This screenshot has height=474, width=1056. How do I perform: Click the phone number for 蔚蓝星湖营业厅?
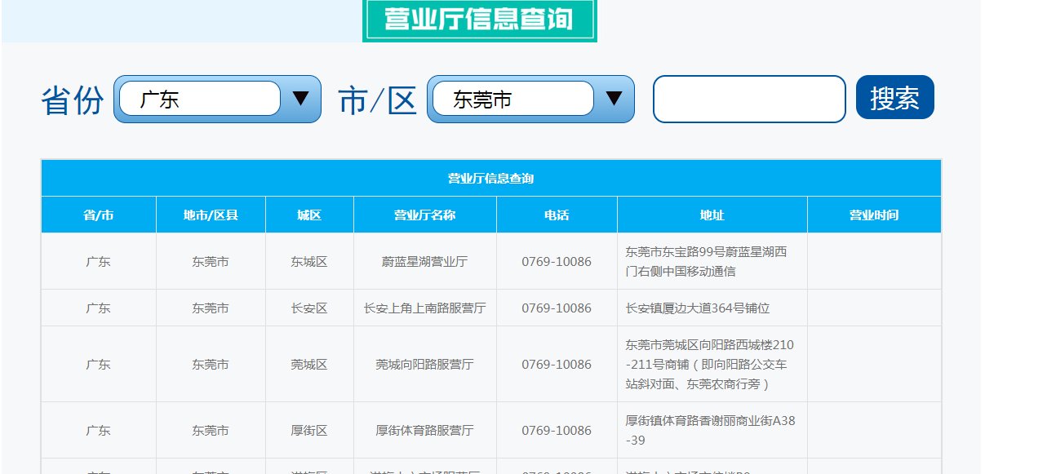pos(557,260)
